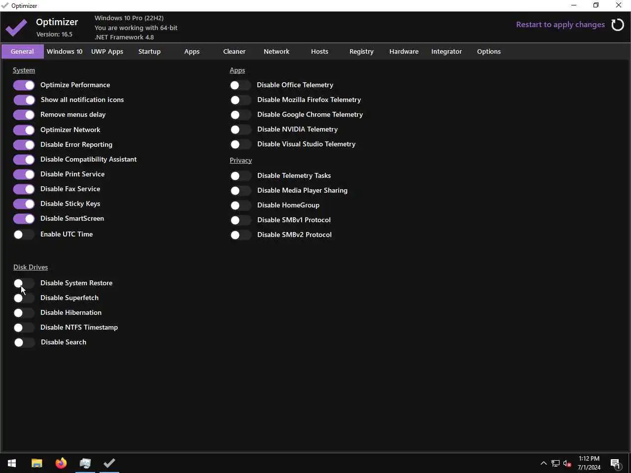Toggle Disable Error Reporting switch
Image resolution: width=631 pixels, height=473 pixels.
pyautogui.click(x=24, y=145)
